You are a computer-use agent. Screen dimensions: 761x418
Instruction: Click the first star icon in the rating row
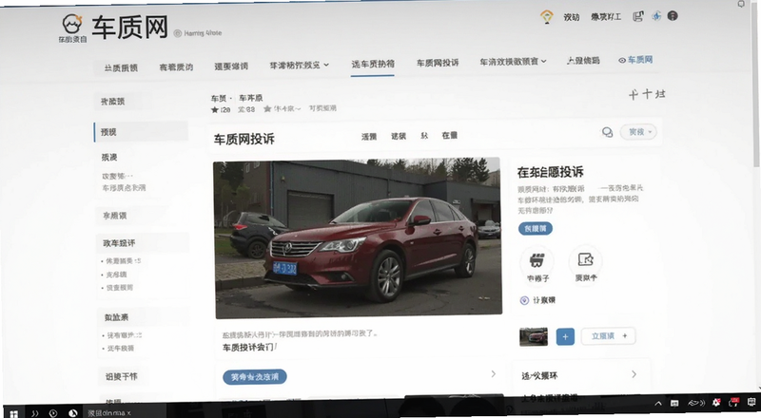coord(215,109)
